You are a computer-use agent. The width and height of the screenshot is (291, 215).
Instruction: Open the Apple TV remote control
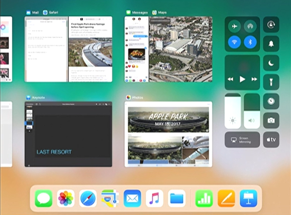point(271,139)
